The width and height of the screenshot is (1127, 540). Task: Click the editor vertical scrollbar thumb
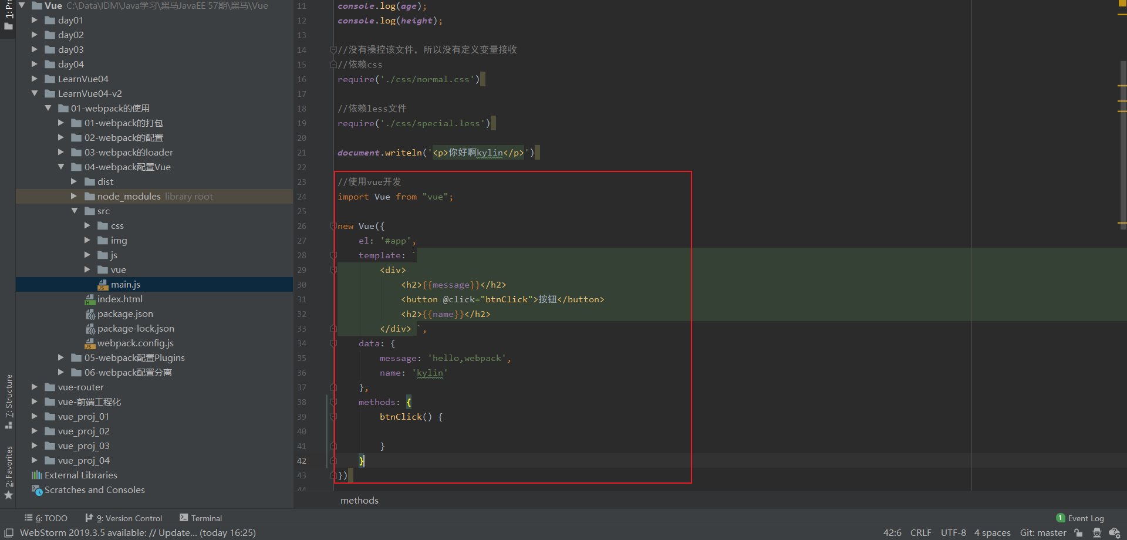coord(1123,145)
